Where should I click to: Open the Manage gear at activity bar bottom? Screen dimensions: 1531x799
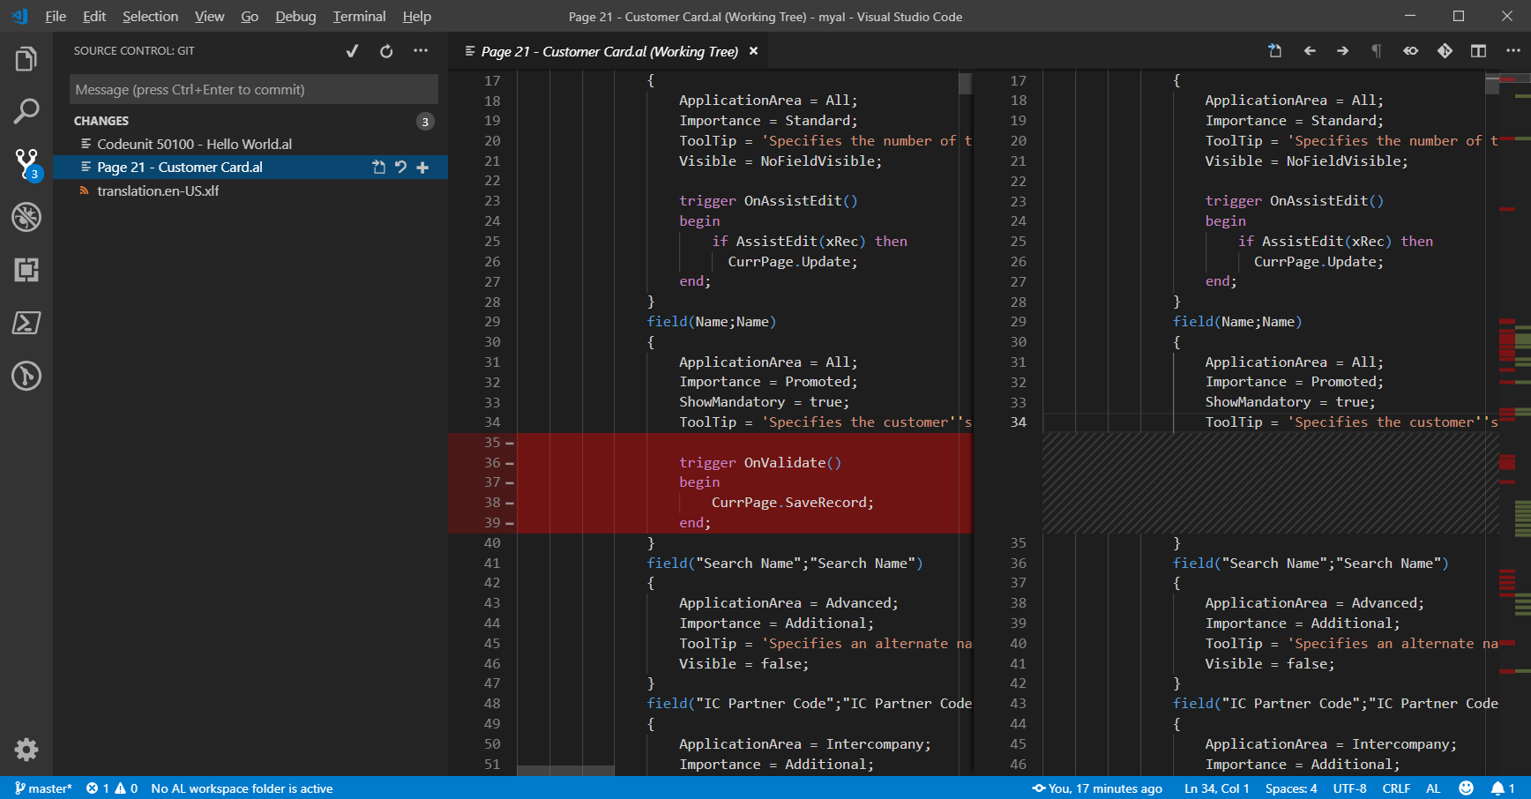26,750
